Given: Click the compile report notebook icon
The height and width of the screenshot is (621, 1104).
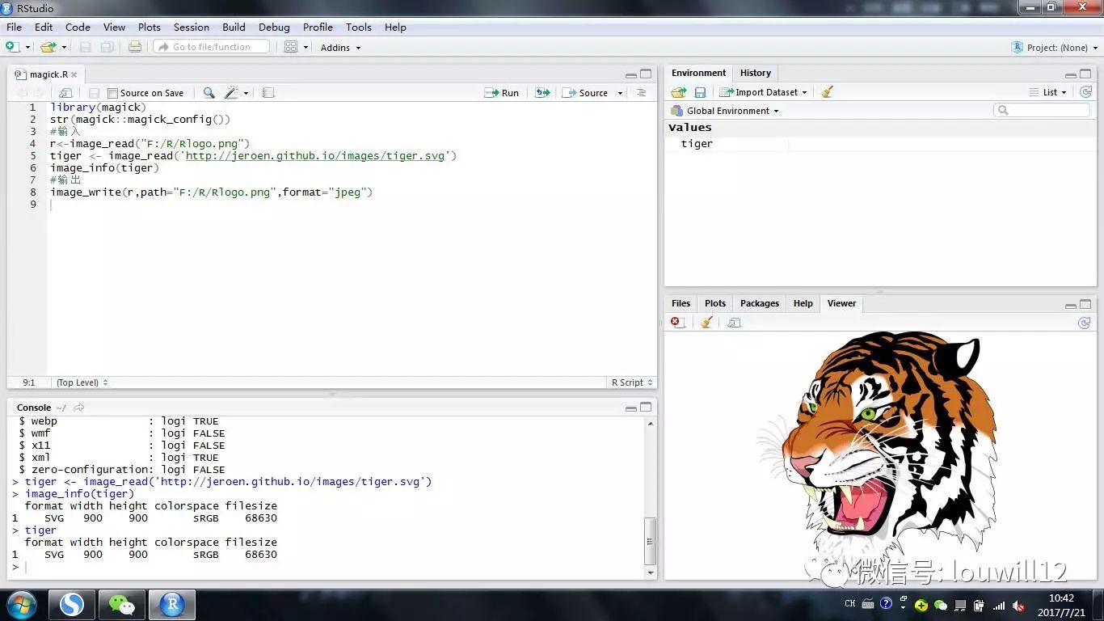Looking at the screenshot, I should [268, 93].
